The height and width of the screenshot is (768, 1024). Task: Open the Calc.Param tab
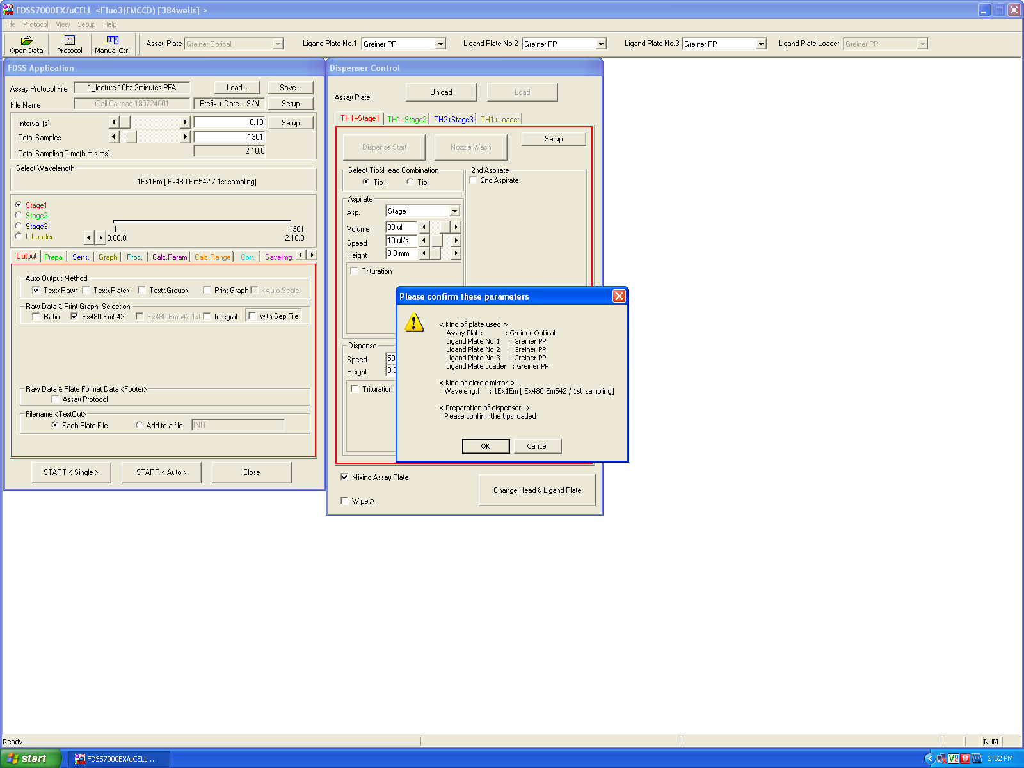coord(170,257)
